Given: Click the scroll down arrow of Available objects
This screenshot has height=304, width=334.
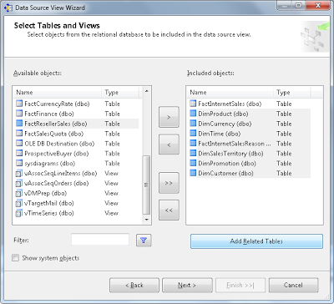Looking at the screenshot, I should tap(146, 220).
